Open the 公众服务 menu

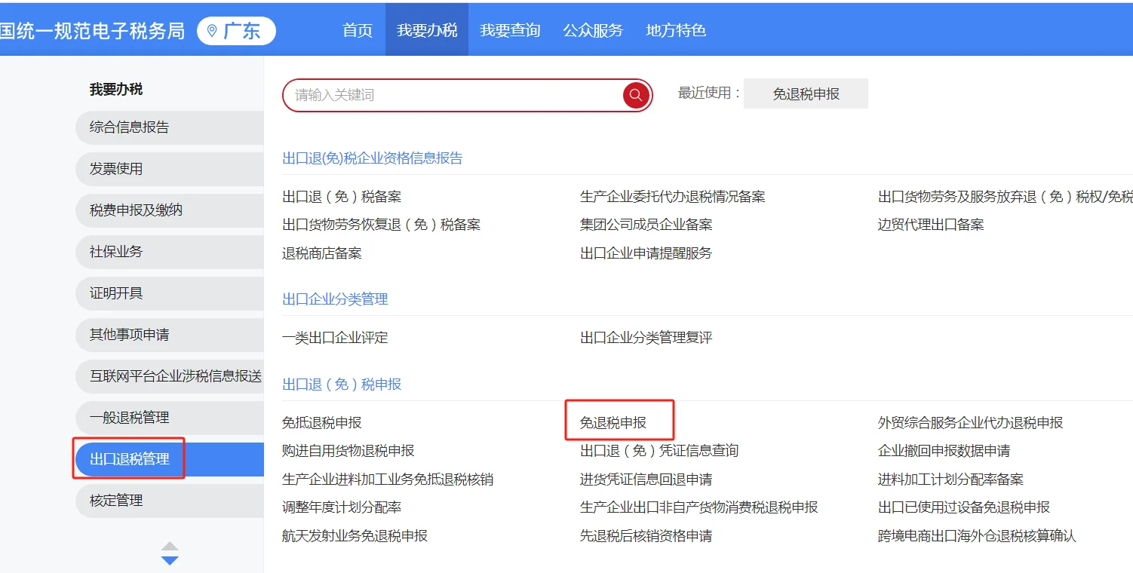pos(593,30)
